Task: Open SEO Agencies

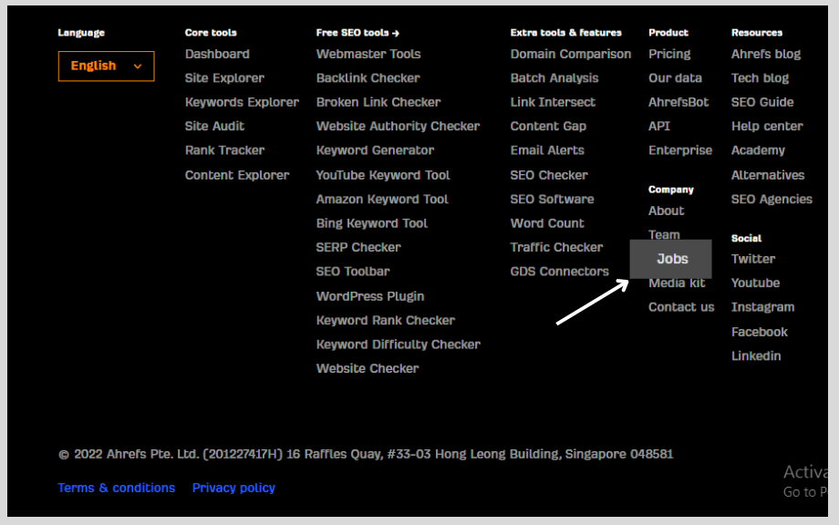Action: coord(772,200)
